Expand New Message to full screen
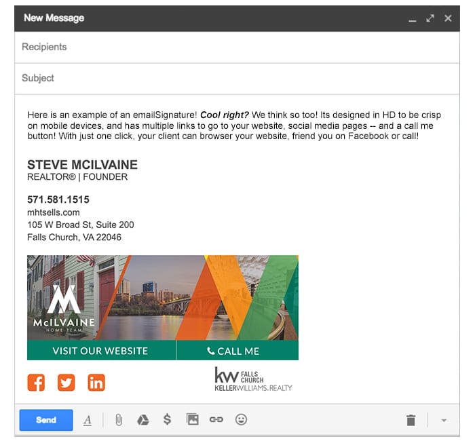 pyautogui.click(x=430, y=18)
